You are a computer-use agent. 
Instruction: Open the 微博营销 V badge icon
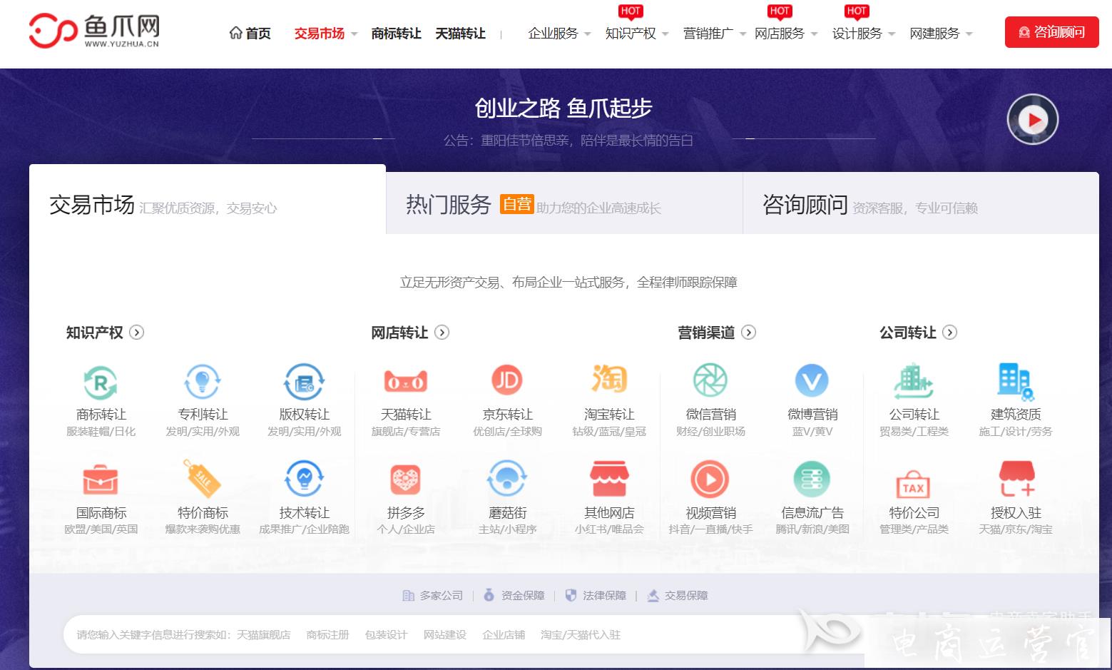(x=812, y=381)
